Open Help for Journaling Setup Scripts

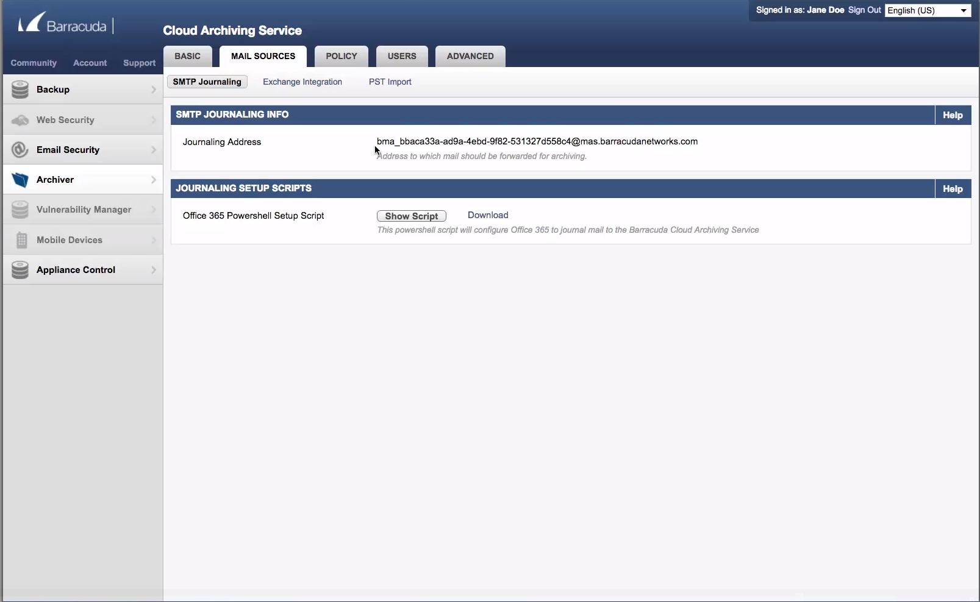[x=953, y=189]
